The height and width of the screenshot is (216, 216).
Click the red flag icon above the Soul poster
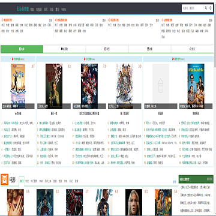pos(13,59)
